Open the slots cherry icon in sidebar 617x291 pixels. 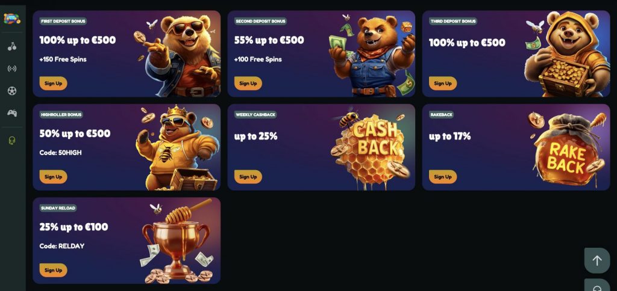pos(12,46)
